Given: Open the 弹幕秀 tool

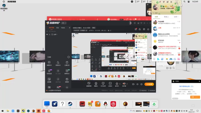Looking at the screenshot, I should (x=67, y=80).
